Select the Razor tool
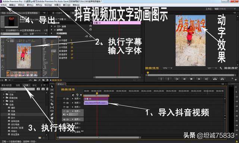The width and height of the screenshot is (239, 143). [52, 104]
